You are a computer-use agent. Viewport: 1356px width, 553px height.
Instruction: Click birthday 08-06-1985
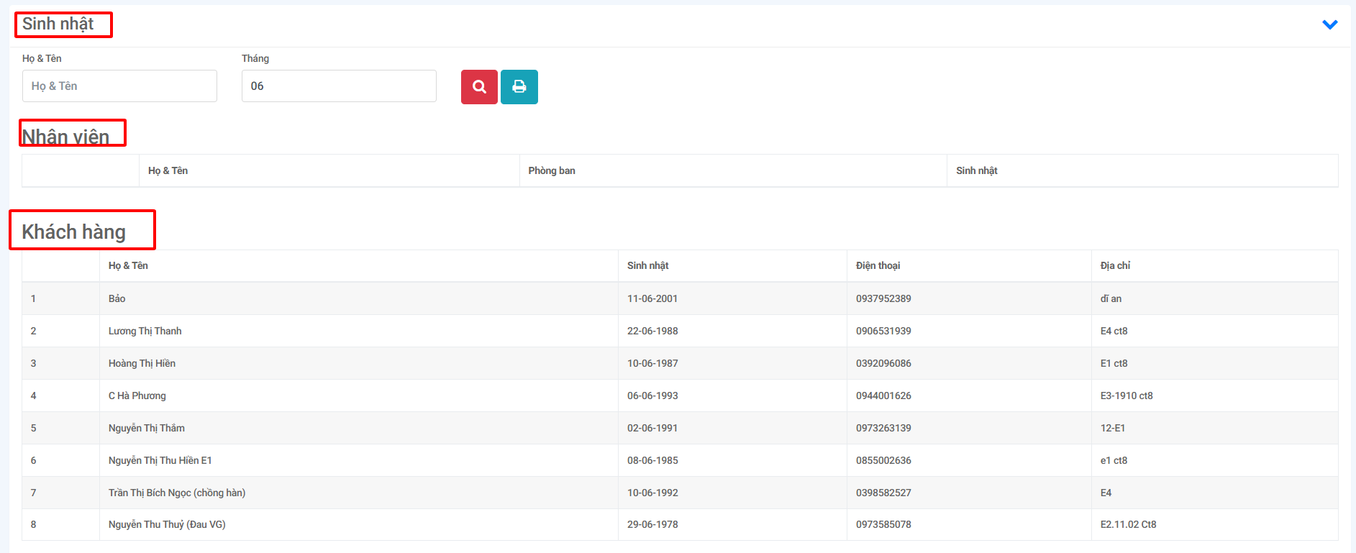click(x=652, y=460)
